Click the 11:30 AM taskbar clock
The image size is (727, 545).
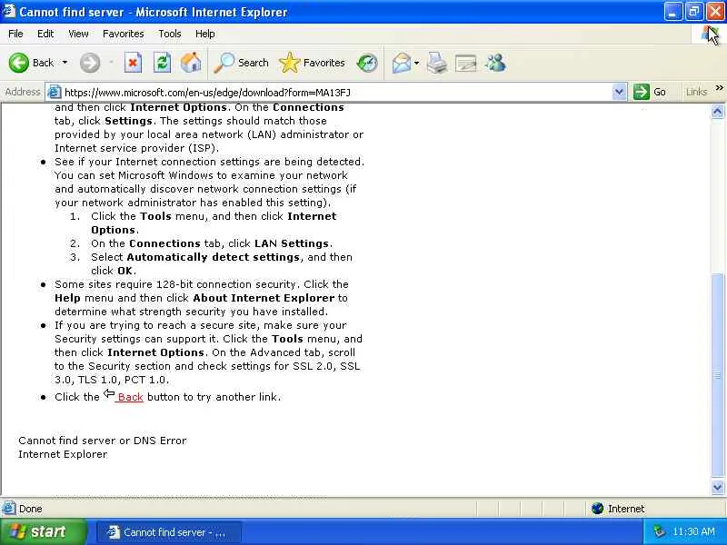click(693, 531)
